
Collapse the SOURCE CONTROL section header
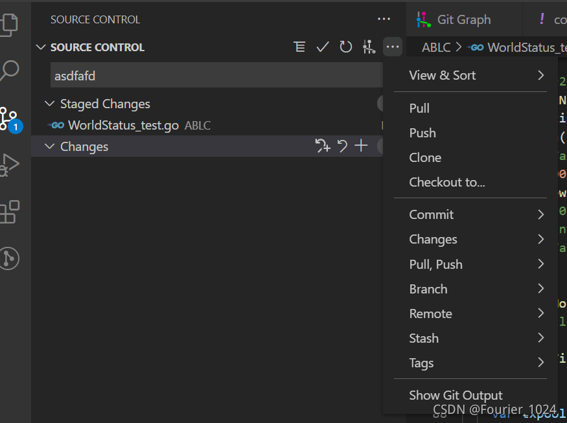(x=41, y=47)
